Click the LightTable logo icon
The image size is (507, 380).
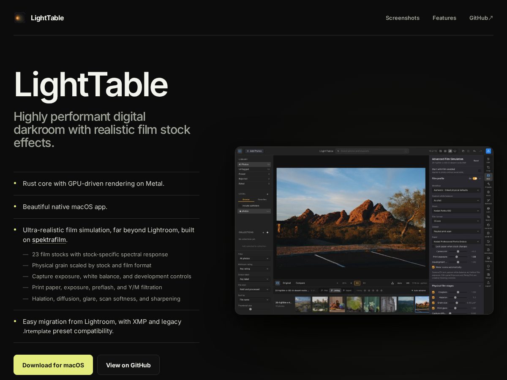19,18
